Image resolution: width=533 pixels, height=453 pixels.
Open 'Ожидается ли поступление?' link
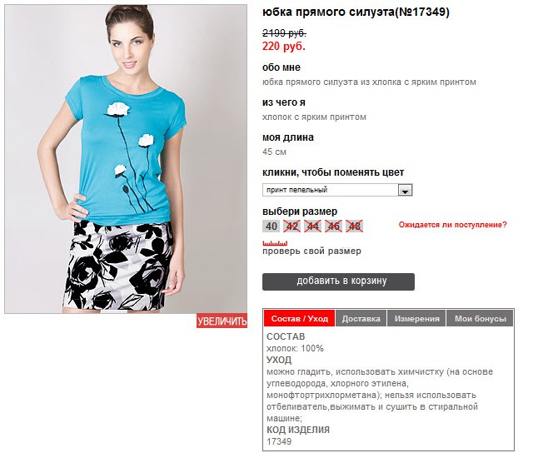452,225
